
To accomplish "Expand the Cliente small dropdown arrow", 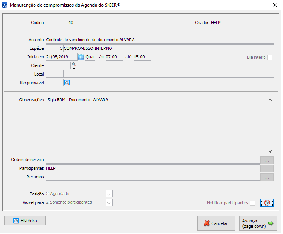I will point(74,69).
